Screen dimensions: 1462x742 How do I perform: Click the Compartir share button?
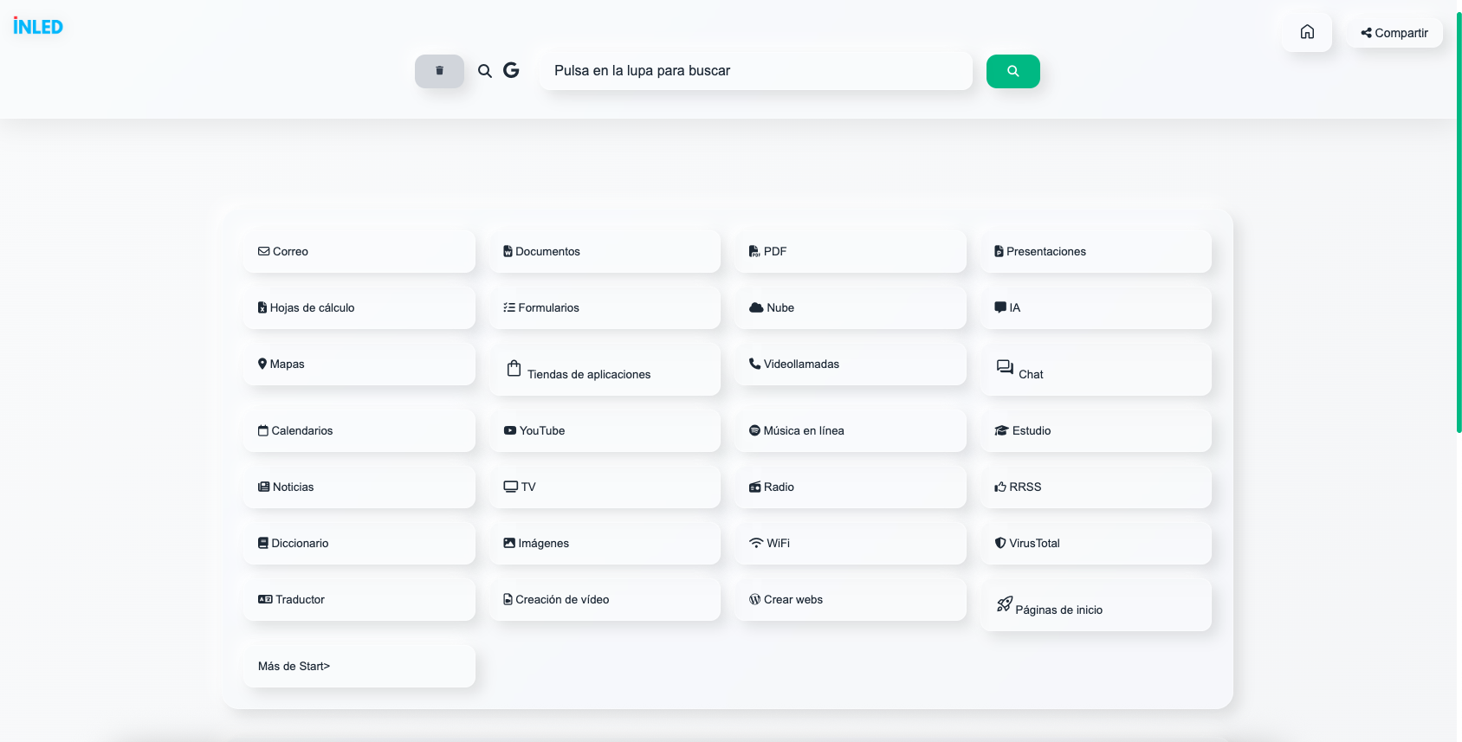click(1394, 33)
